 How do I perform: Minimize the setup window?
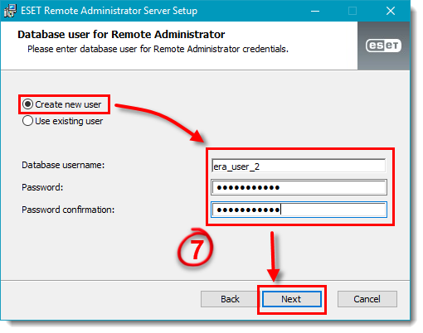click(315, 11)
